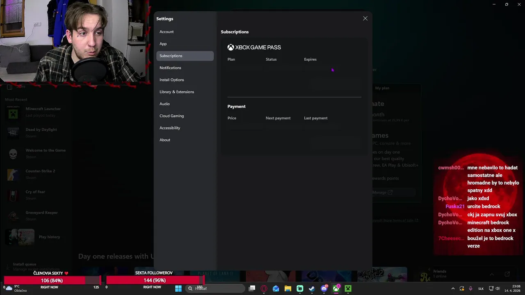The width and height of the screenshot is (525, 295).
Task: Open network settings tray icon
Action: 491,288
